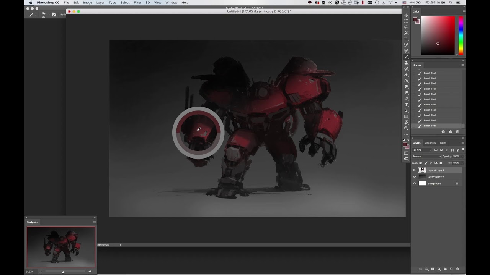Open the History panel menu
Viewport: 490px width, 275px height.
pos(462,65)
